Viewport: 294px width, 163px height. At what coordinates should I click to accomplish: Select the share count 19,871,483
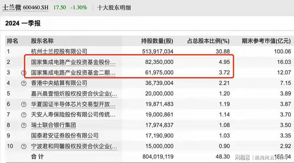coord(159,104)
